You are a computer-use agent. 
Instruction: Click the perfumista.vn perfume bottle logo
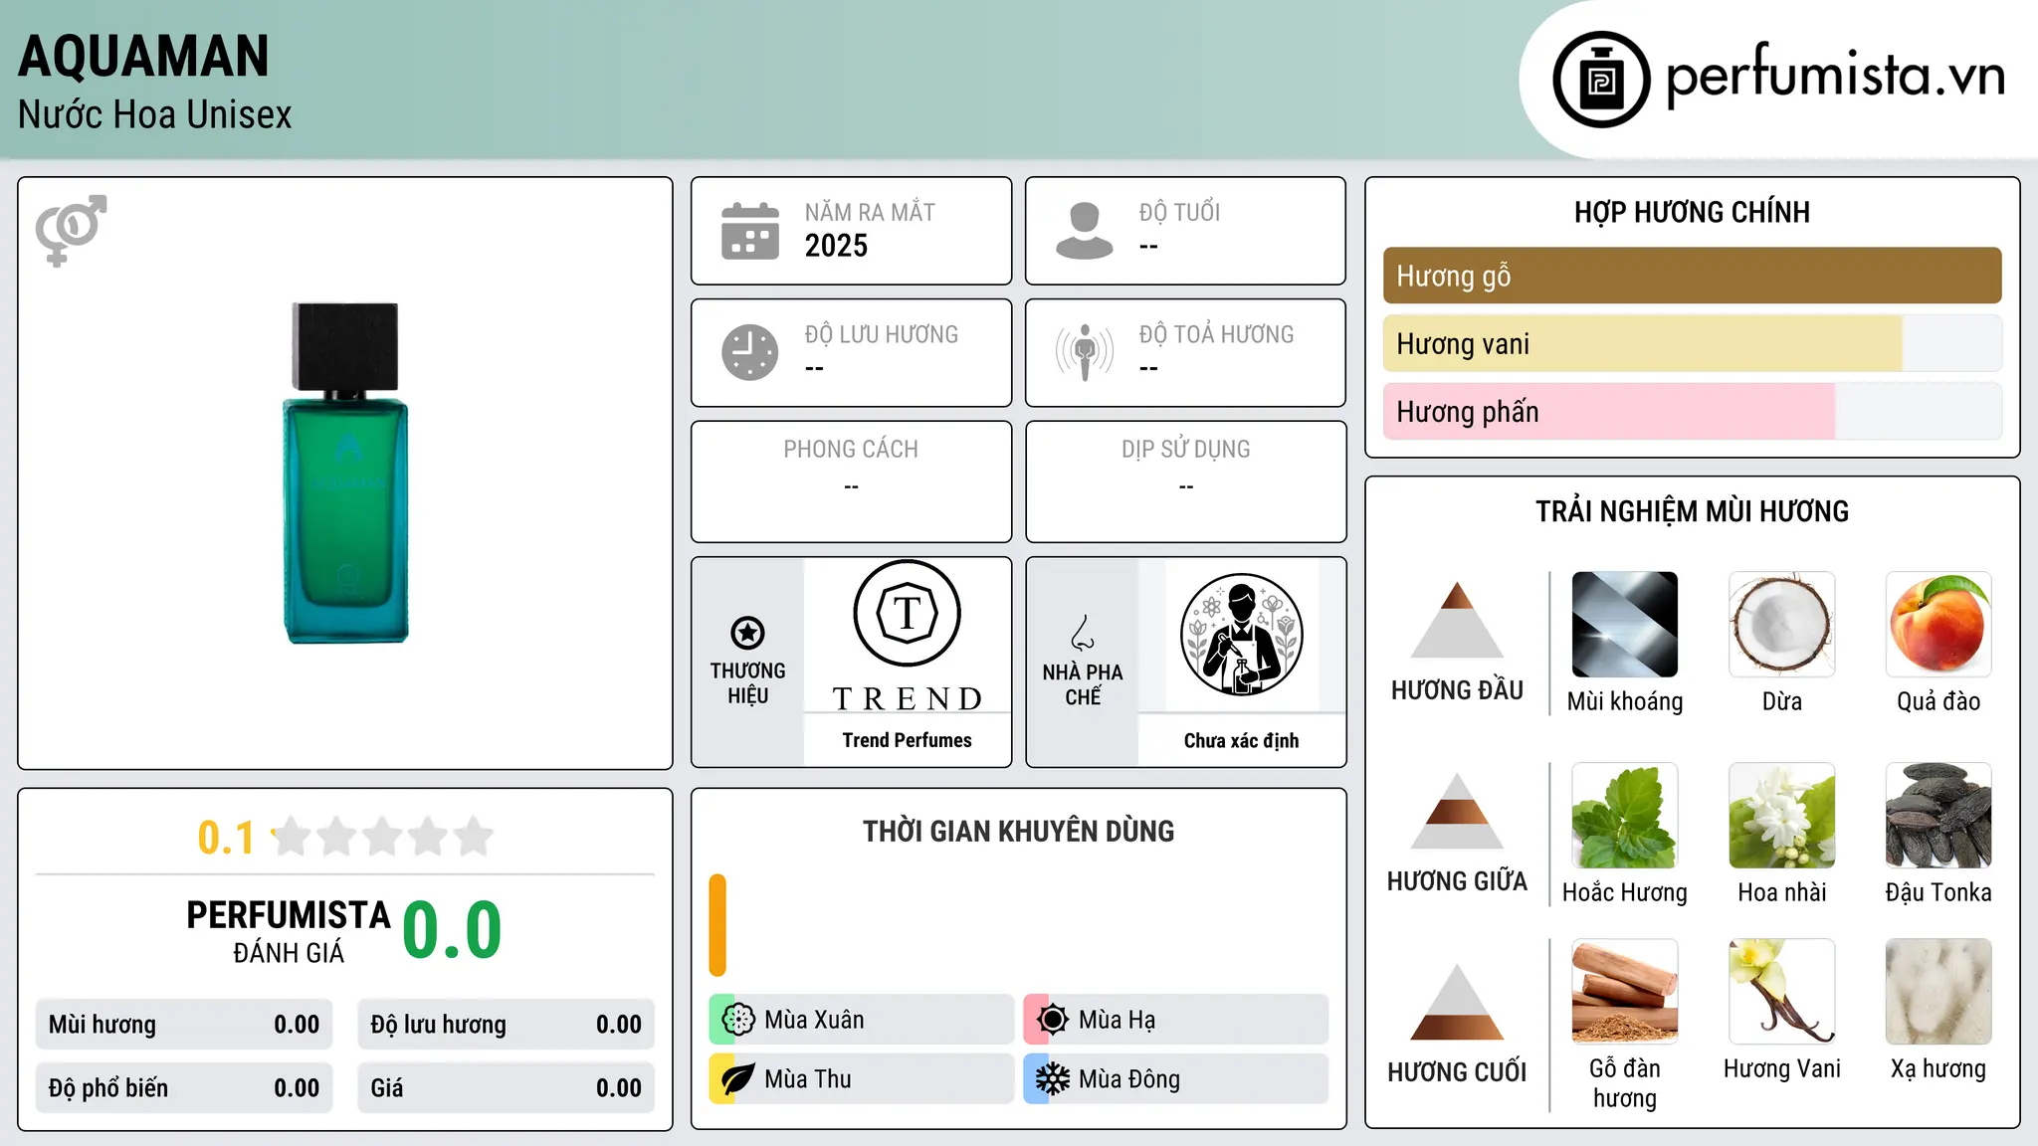[1601, 80]
